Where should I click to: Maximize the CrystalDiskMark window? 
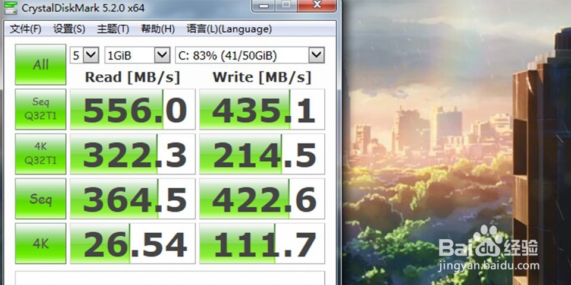[x=286, y=5]
